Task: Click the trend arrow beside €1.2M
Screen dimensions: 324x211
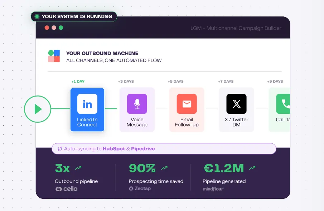Action: 252,168
